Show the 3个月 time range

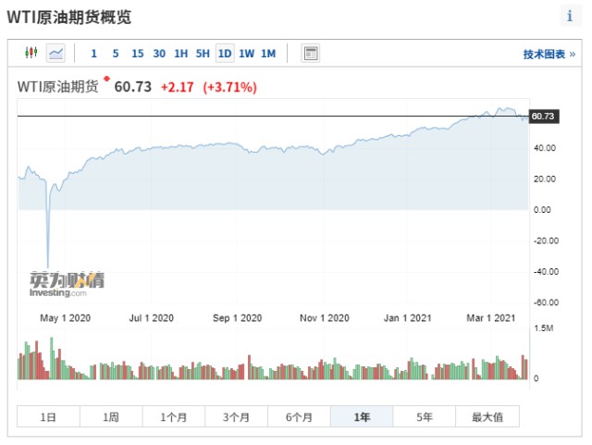pos(237,416)
